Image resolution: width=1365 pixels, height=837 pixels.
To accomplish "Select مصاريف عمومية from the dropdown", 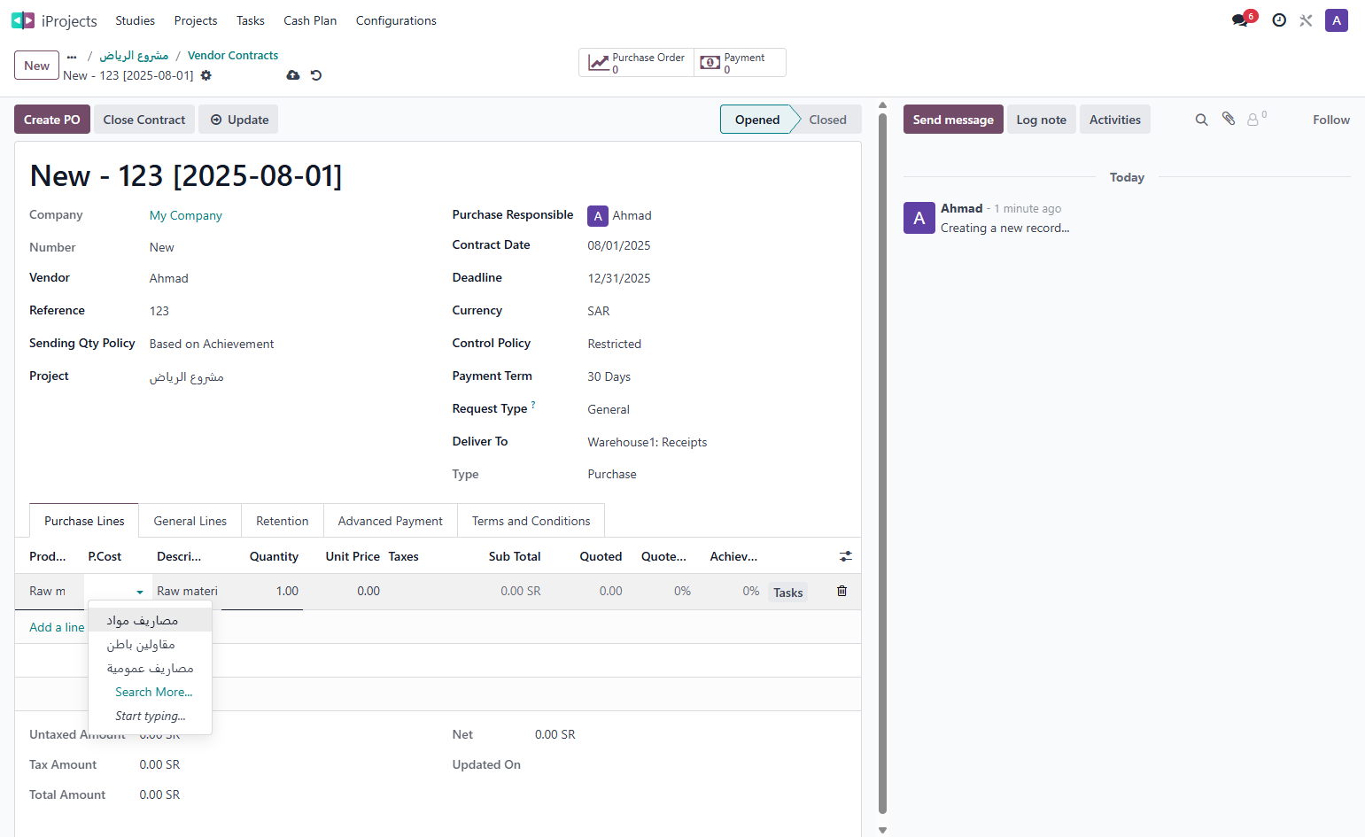I will point(150,668).
